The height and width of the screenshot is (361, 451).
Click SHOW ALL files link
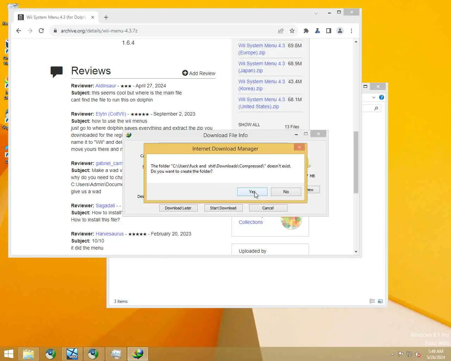click(x=249, y=125)
